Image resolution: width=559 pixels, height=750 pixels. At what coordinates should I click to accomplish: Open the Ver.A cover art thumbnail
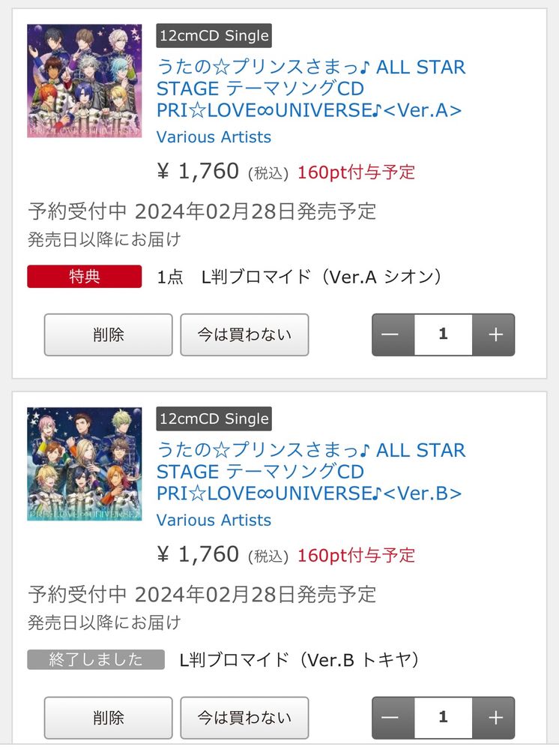[85, 81]
